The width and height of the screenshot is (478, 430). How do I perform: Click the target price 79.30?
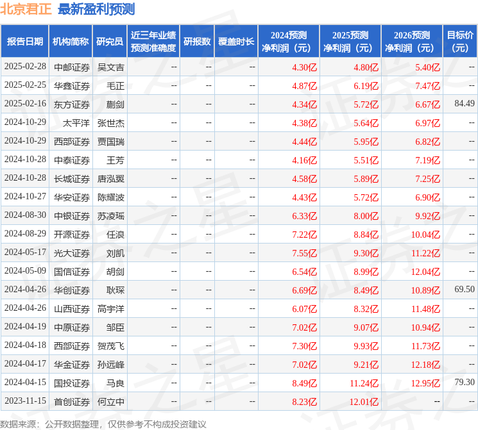point(465,382)
